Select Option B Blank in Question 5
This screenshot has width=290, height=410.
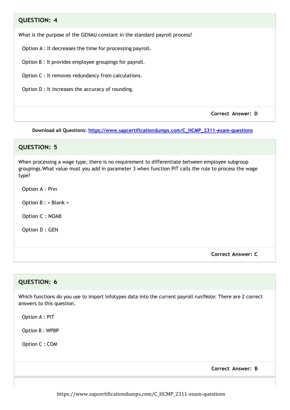pyautogui.click(x=45, y=203)
